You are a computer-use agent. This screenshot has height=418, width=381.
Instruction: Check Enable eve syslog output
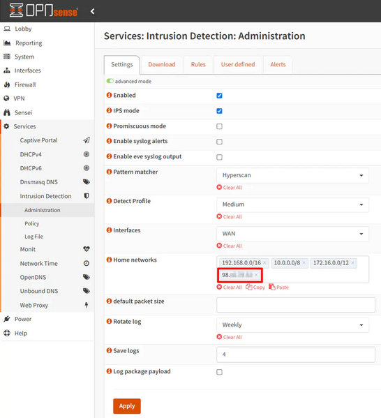219,157
